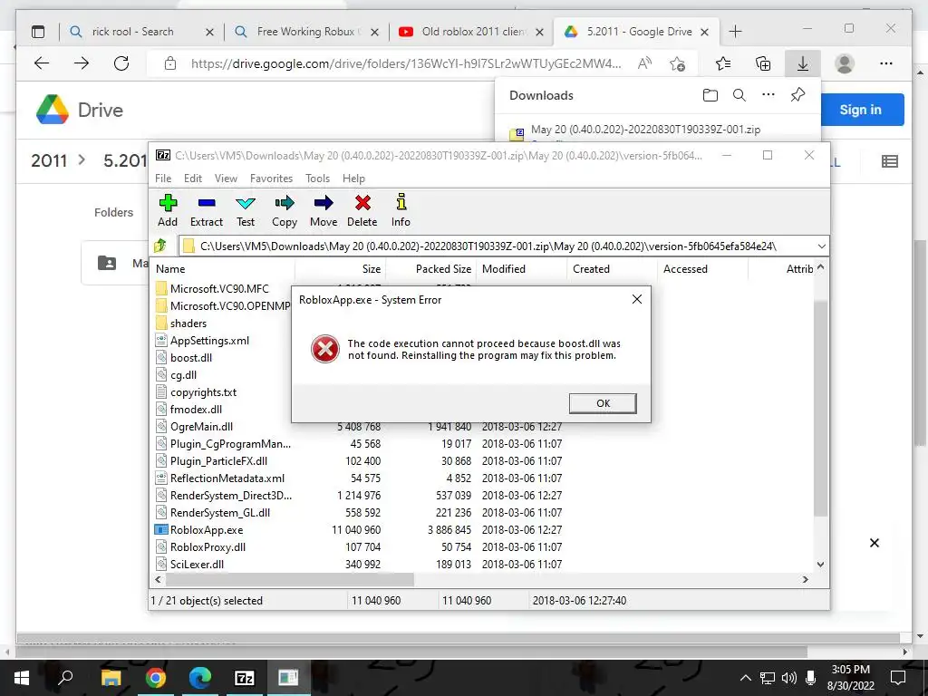Click the Edge downloads toolbar button

pos(803,63)
